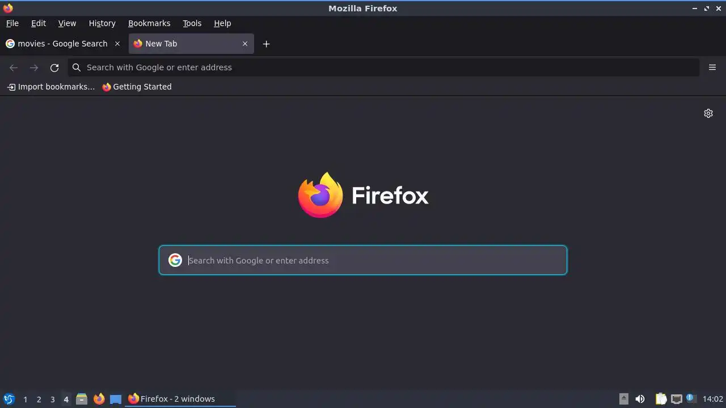Close the movies - Google Search tab

117,44
